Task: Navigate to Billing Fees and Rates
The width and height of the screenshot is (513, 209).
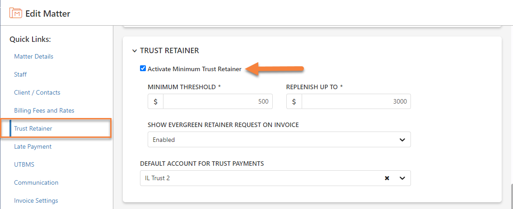Action: [44, 110]
